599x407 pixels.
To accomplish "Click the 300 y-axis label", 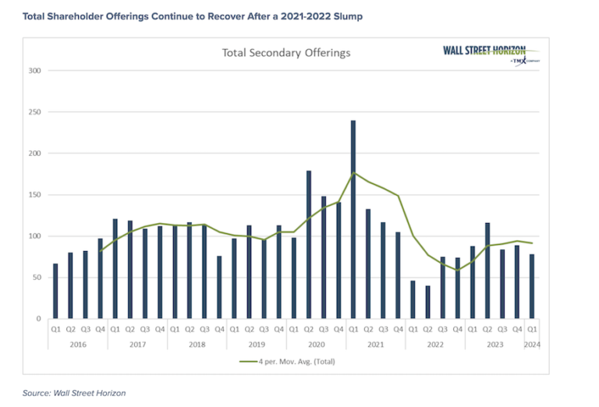I will tap(35, 71).
